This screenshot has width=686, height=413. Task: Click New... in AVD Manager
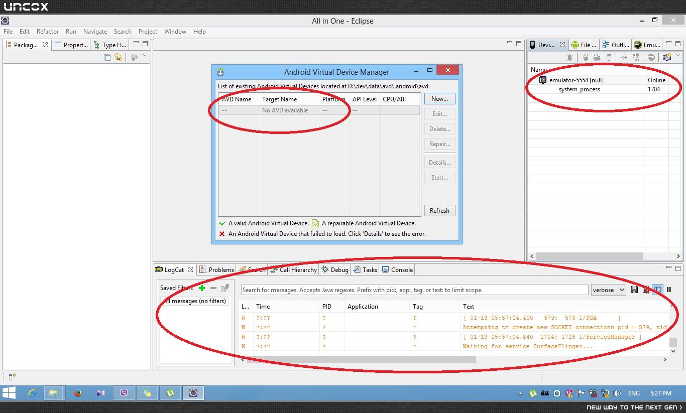[439, 99]
